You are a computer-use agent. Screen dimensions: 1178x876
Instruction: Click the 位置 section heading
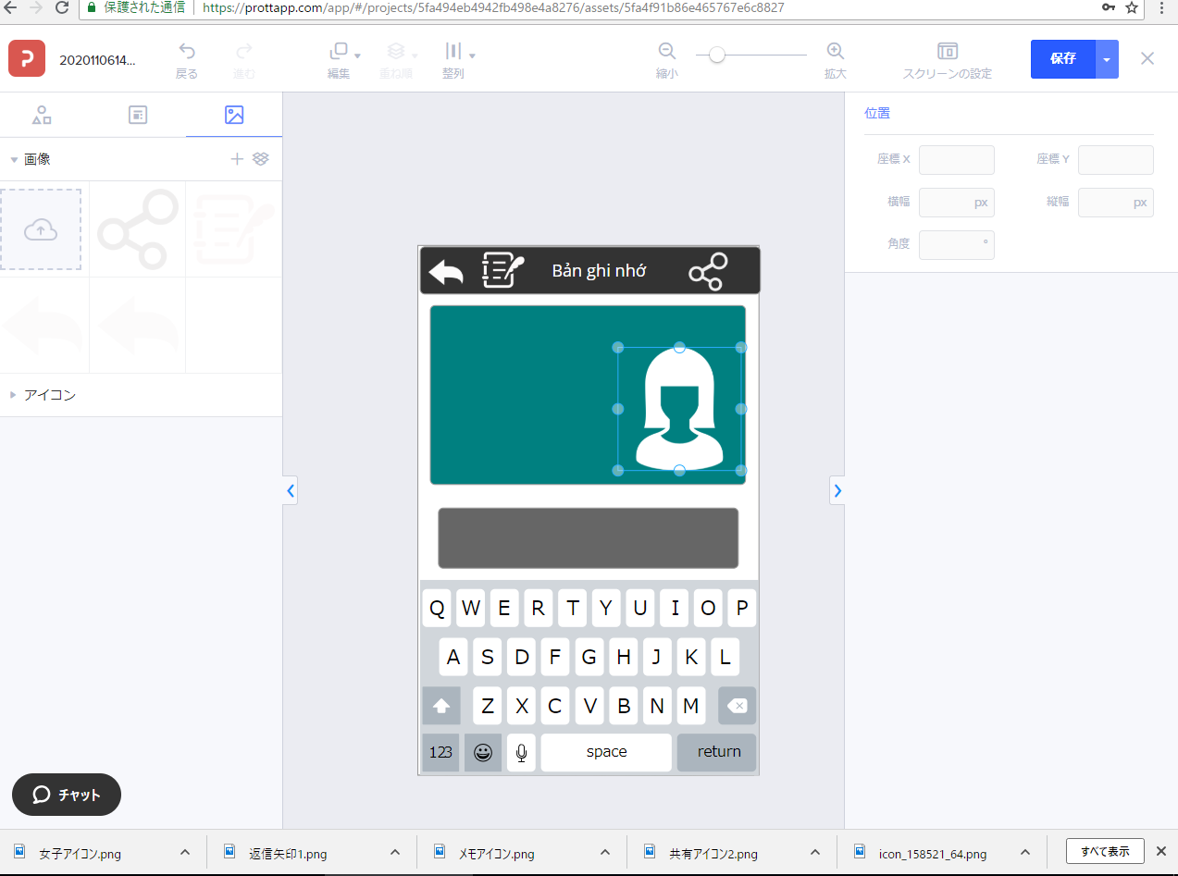(x=877, y=113)
